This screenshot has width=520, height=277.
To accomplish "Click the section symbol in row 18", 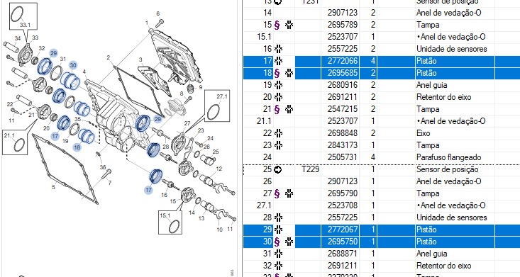I will point(277,73).
